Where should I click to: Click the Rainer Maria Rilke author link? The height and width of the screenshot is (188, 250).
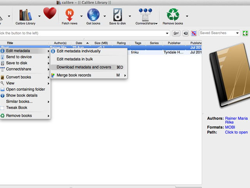coord(236,120)
